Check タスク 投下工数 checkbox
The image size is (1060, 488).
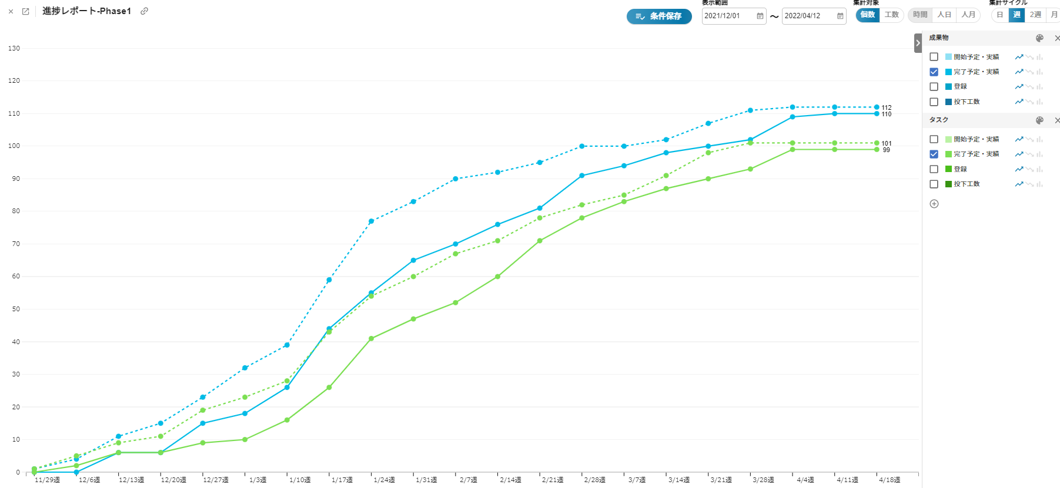(x=934, y=184)
